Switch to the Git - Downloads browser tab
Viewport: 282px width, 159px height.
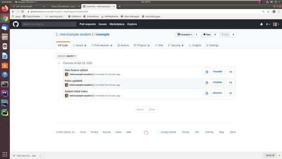[x=28, y=7]
